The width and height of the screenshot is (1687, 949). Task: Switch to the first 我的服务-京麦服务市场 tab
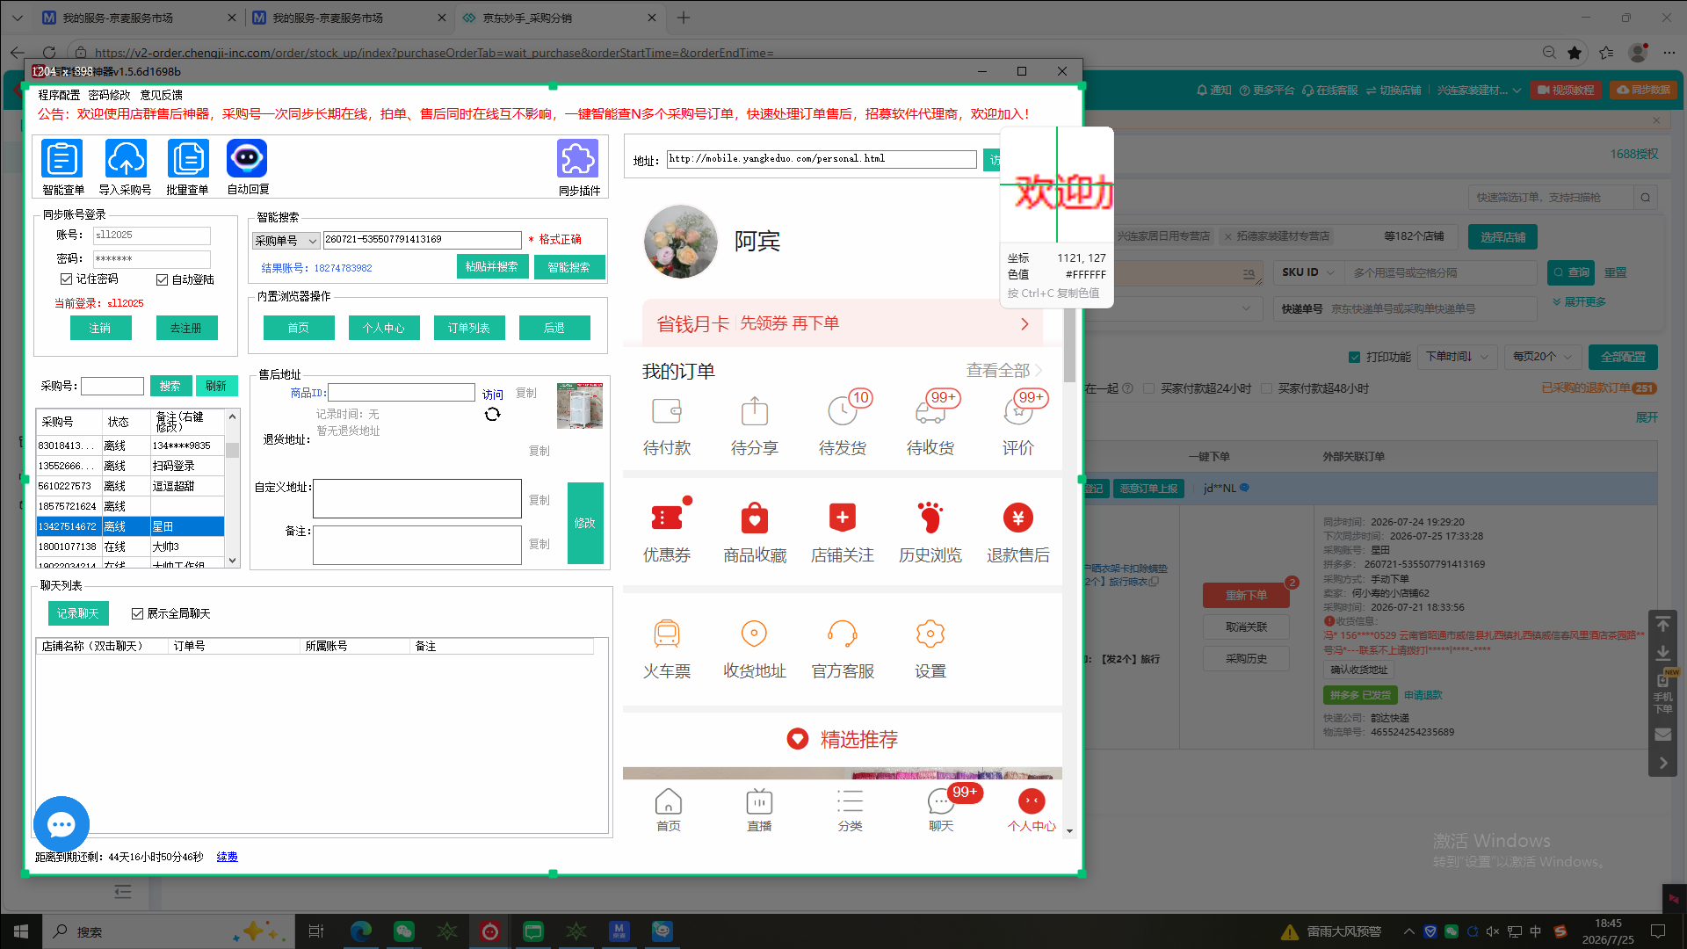tap(139, 18)
